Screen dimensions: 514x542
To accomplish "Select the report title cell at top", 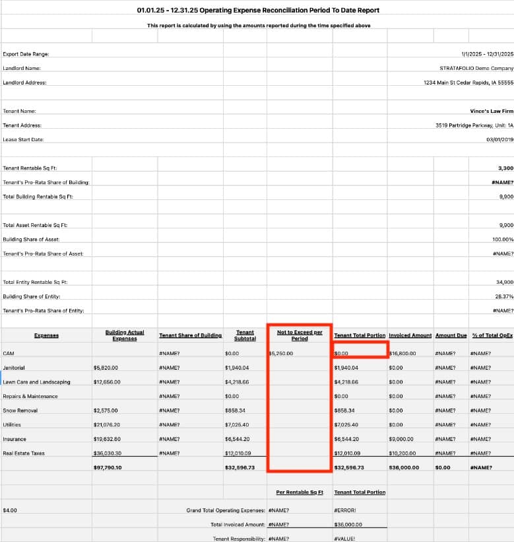I will [257, 11].
